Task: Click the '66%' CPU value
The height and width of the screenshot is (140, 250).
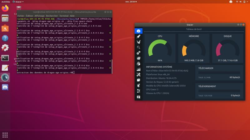Action: 160,60
